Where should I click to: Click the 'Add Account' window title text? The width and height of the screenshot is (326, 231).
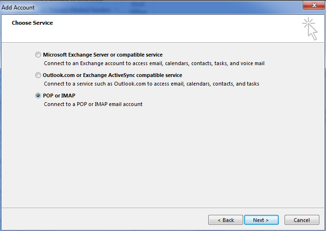pos(18,8)
